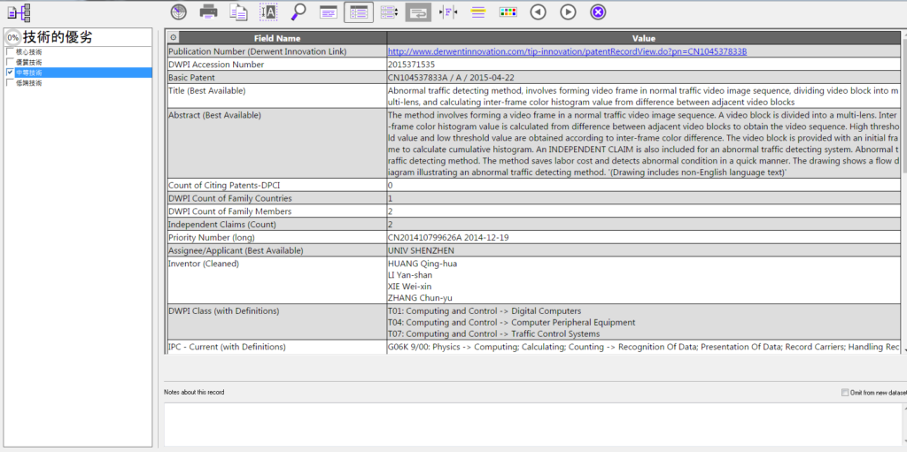This screenshot has width=907, height=452.
Task: Uncheck the 中等技術 checkbox
Action: click(x=10, y=73)
